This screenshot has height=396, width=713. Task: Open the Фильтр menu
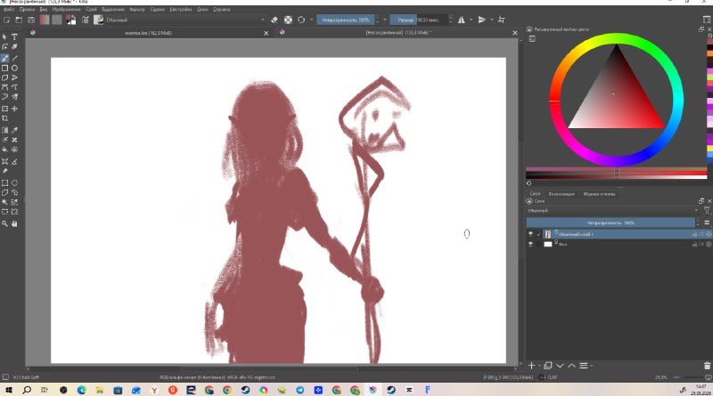tap(137, 9)
